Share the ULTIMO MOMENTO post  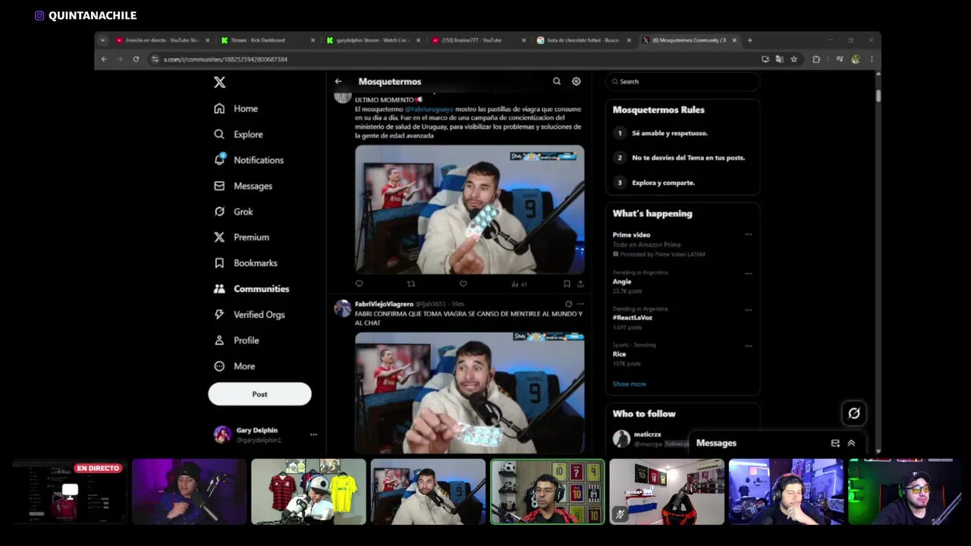coord(580,284)
